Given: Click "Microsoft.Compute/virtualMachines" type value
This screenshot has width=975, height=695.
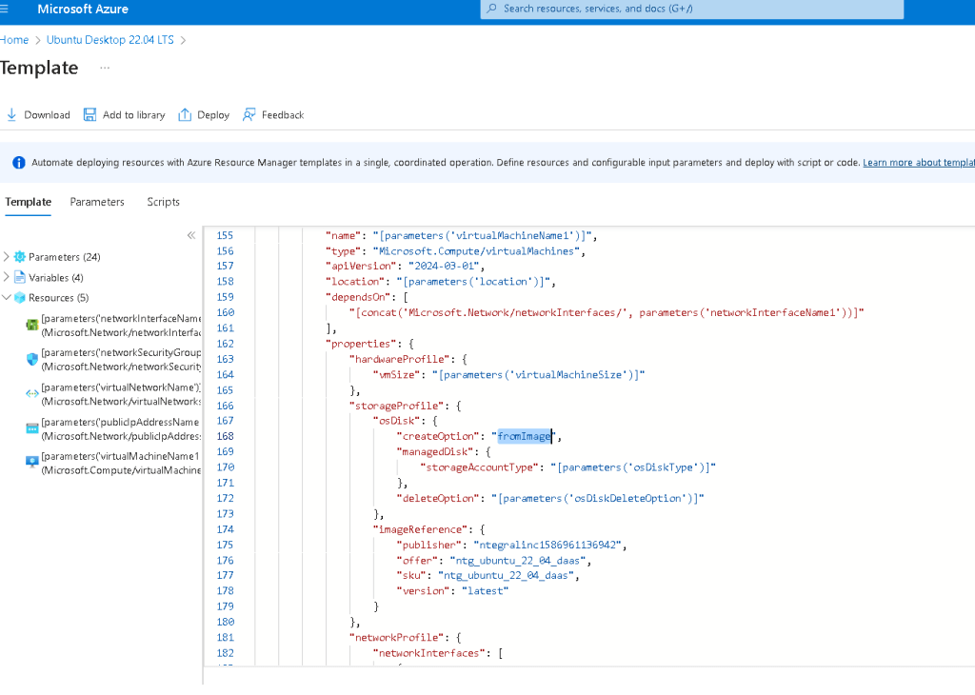Looking at the screenshot, I should [476, 251].
